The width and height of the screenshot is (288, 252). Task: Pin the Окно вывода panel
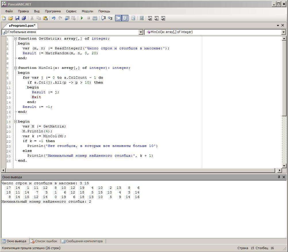pos(279,177)
